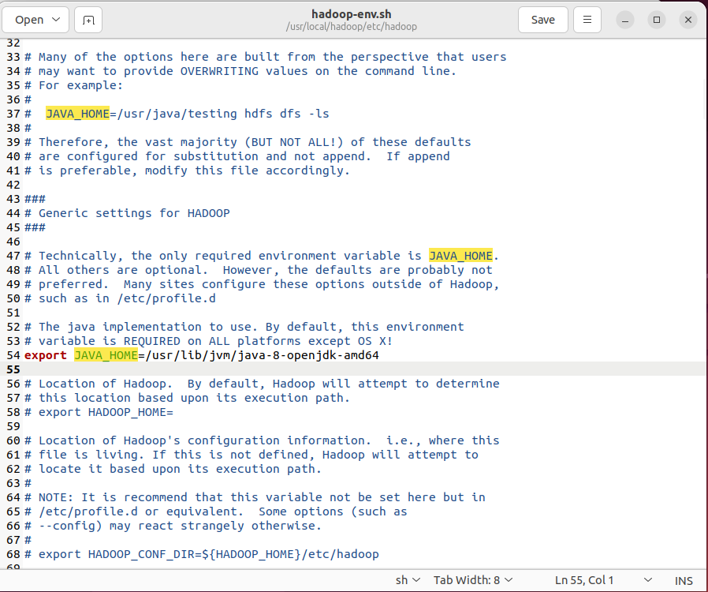Click '/etc/profile.d' text on line 50
The height and width of the screenshot is (592, 708).
coord(166,298)
